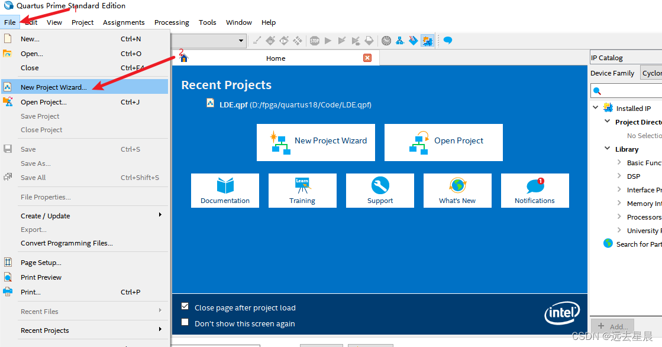Expand the Memory Interfaces library node
The width and height of the screenshot is (662, 347).
click(619, 202)
